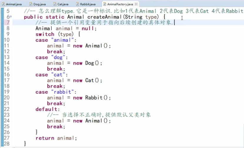244x148 pixels.
Task: Click the "rabbit" case string
Action: coord(62,92)
